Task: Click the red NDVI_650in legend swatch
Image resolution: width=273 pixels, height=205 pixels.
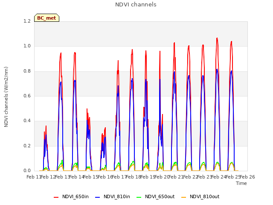Action: 56,197
